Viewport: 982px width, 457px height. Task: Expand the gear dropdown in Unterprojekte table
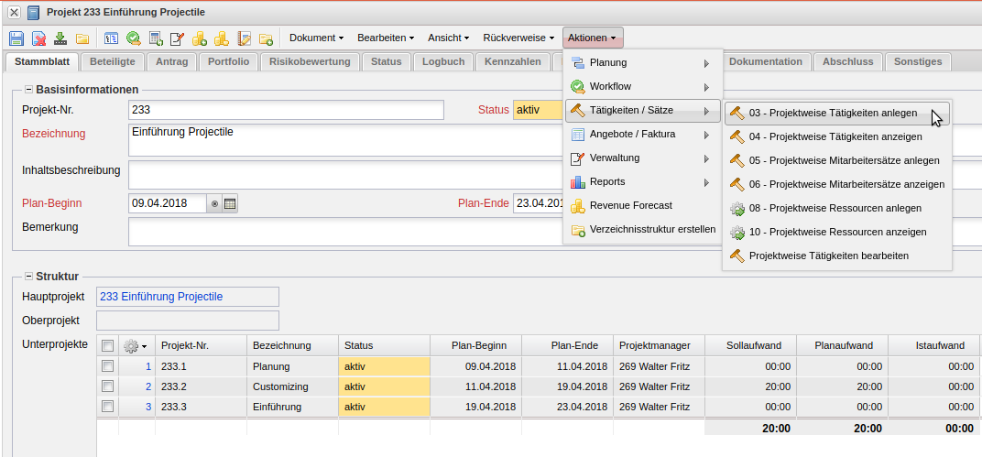[135, 345]
